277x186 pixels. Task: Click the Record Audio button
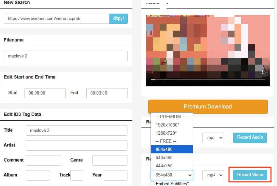(250, 137)
